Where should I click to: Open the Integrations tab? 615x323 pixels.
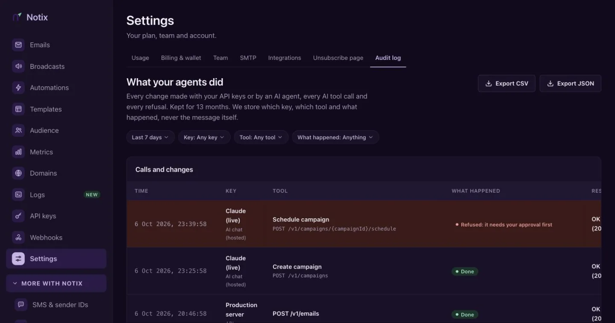coord(284,58)
